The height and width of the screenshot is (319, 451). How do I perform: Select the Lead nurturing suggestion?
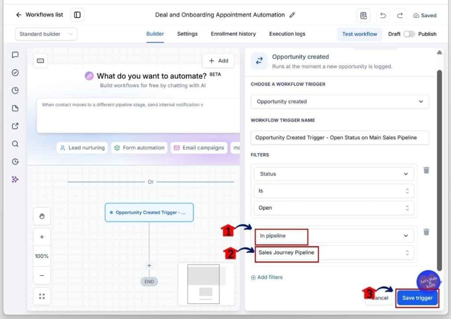click(x=82, y=148)
